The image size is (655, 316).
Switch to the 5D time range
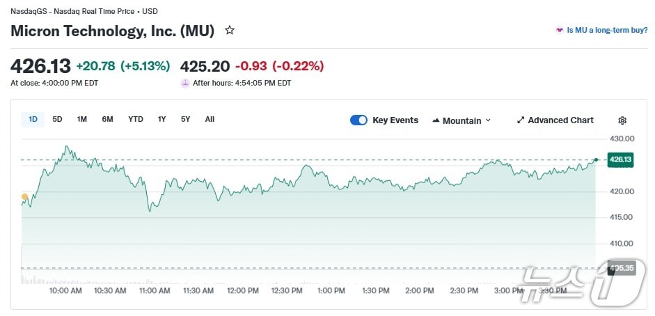58,119
